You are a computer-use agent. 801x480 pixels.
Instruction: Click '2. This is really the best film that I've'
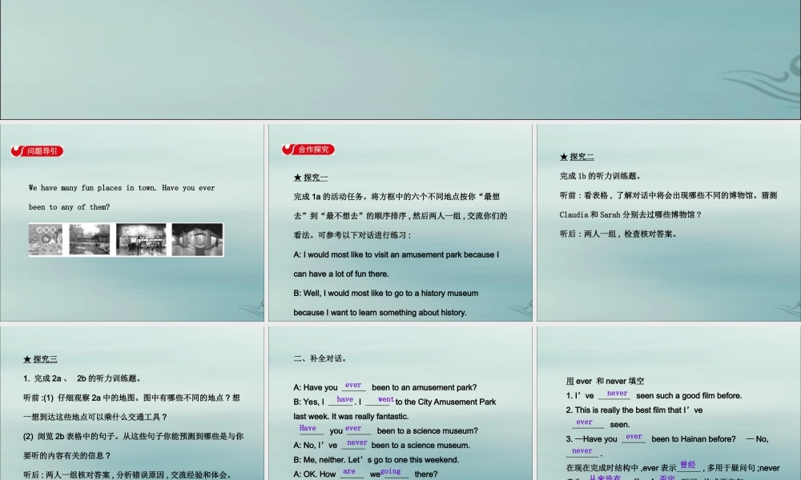coord(634,410)
